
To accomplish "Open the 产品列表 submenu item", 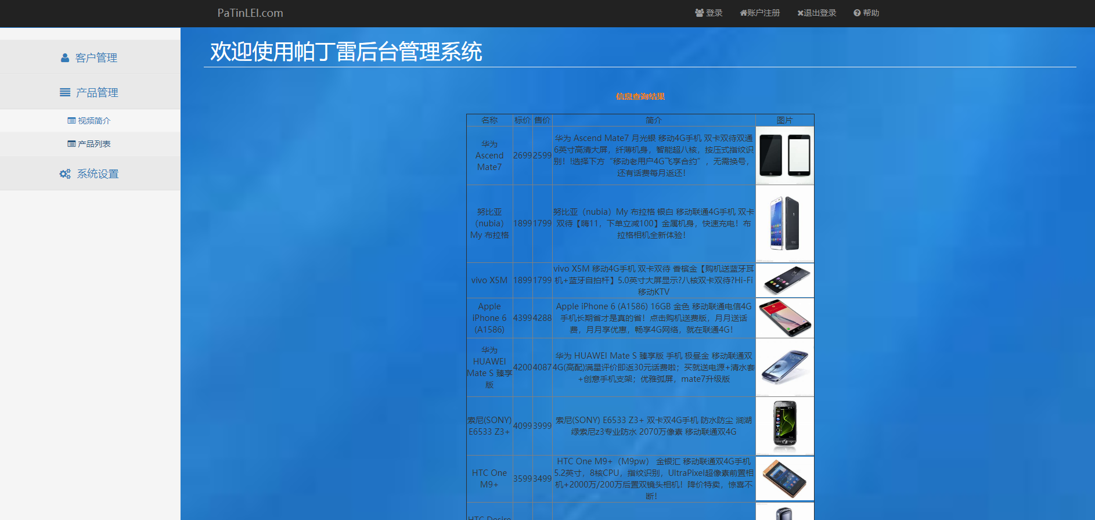I will tap(90, 144).
